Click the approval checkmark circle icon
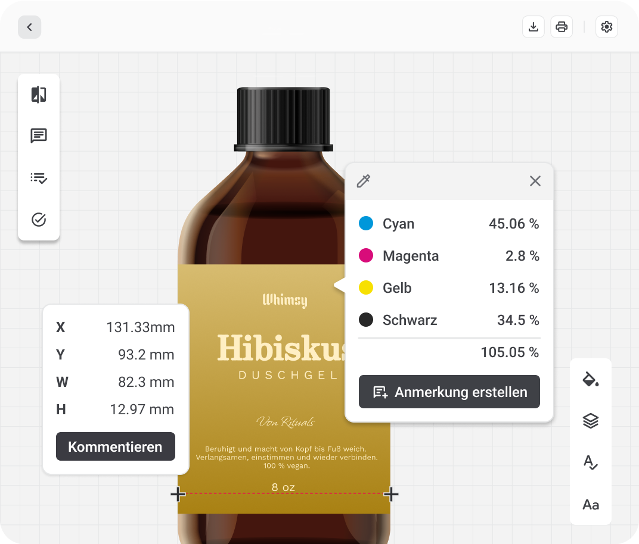This screenshot has height=544, width=639. pyautogui.click(x=39, y=220)
